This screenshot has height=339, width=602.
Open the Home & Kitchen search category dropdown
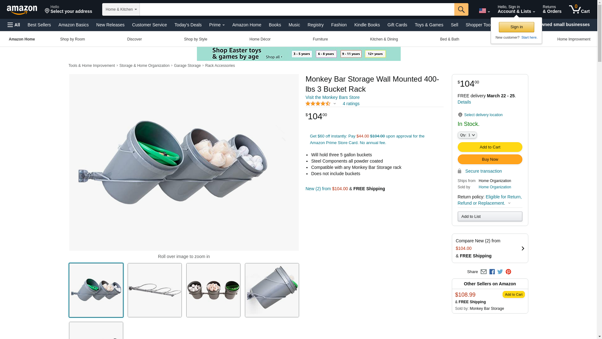[121, 9]
